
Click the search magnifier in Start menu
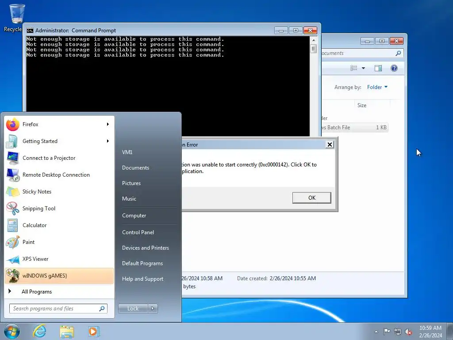point(102,309)
